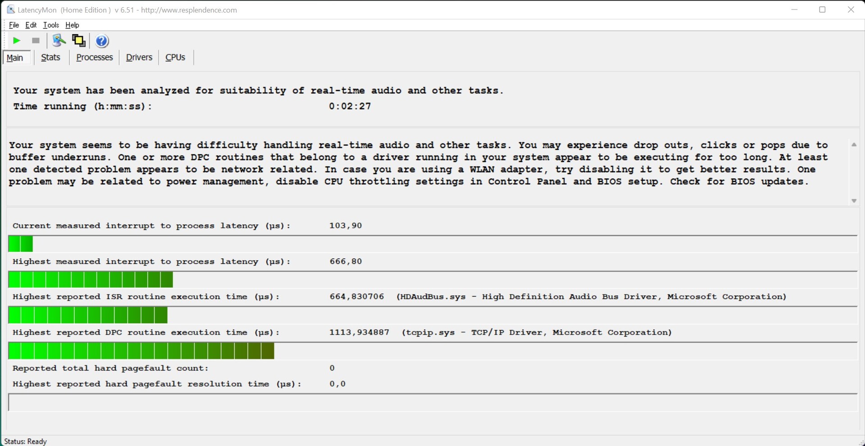865x446 pixels.
Task: Close the LatencyMon window
Action: 851,9
